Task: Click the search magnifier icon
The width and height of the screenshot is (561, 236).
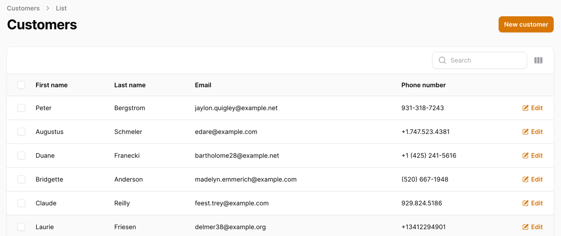Action: click(442, 60)
